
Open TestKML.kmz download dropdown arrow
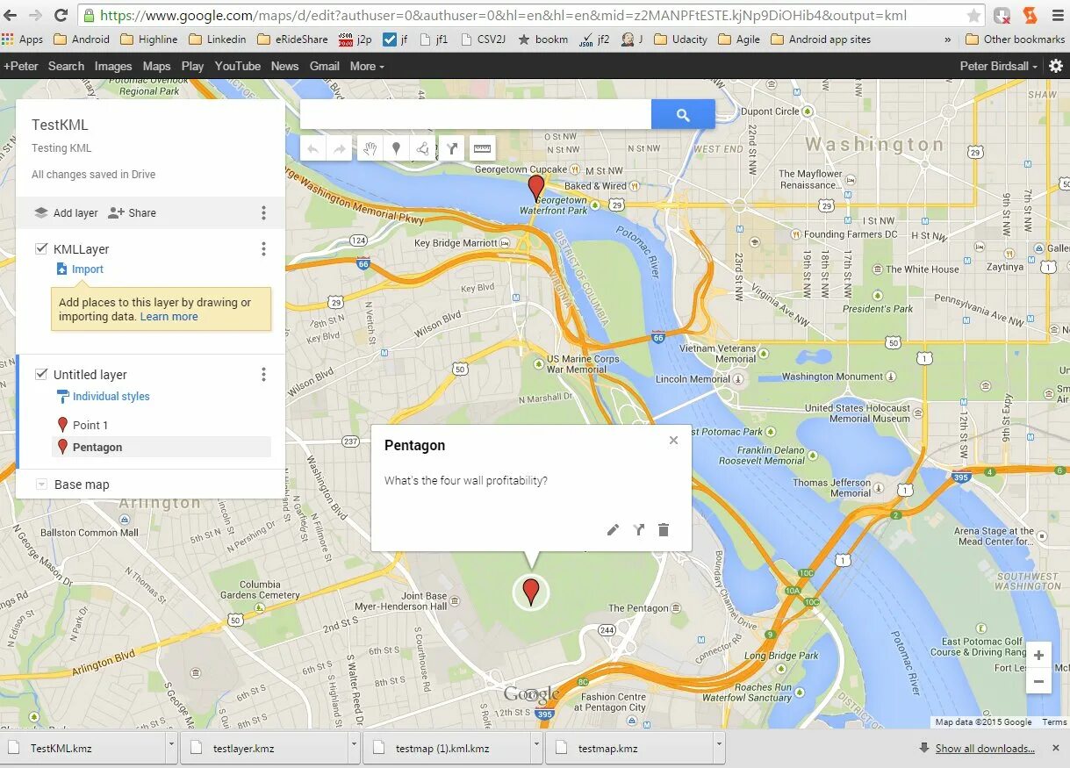(171, 749)
